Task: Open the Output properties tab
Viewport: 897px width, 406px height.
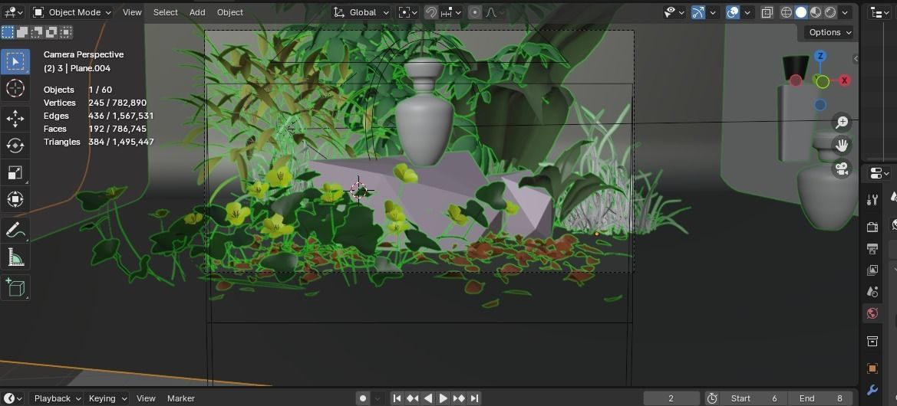Action: click(x=872, y=248)
